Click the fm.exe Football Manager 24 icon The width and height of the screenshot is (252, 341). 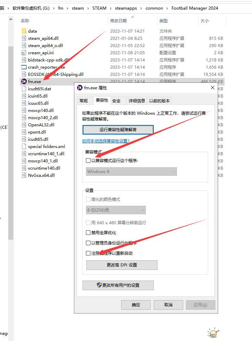tap(24, 81)
